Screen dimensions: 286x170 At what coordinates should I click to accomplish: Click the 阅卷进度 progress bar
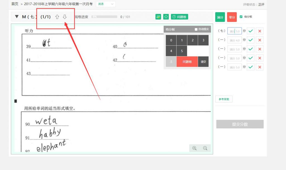click(x=104, y=17)
